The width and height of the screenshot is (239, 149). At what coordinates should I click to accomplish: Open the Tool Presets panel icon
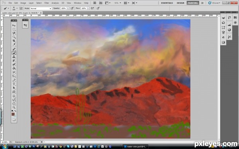point(229,37)
